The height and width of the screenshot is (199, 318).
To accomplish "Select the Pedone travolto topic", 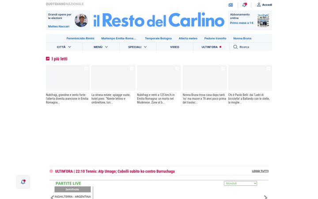I will [x=215, y=38].
